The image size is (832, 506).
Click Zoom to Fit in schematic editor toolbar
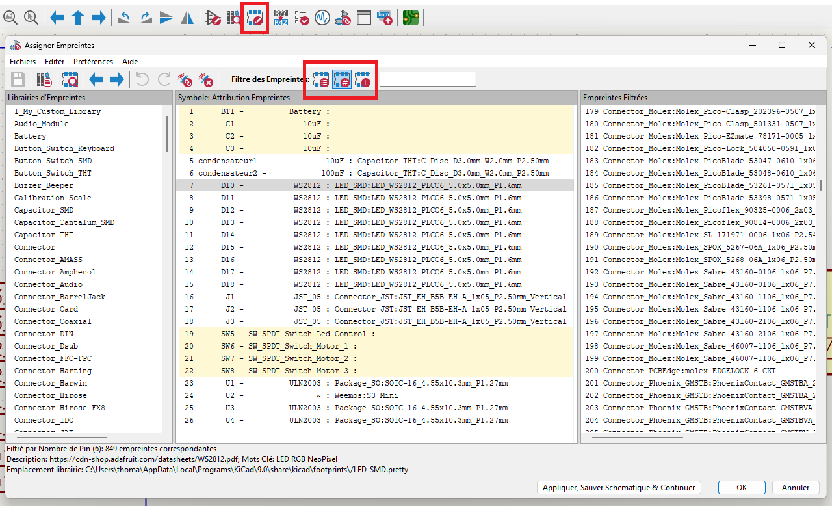tap(10, 18)
